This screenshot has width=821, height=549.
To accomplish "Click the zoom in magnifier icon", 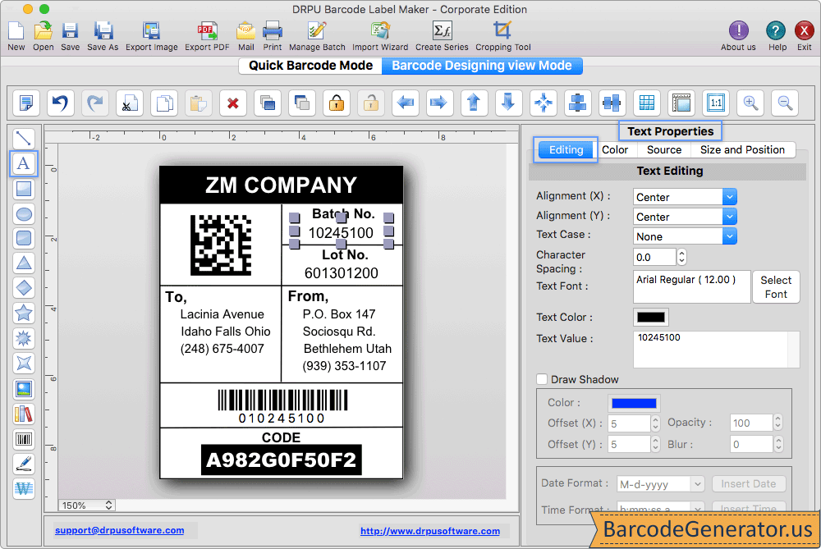I will click(x=750, y=103).
